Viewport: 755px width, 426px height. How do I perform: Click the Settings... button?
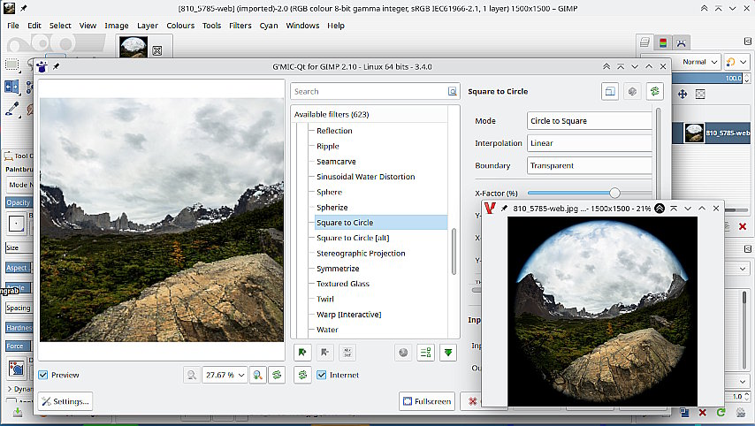pyautogui.click(x=65, y=401)
